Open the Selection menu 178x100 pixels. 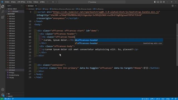point(21,2)
